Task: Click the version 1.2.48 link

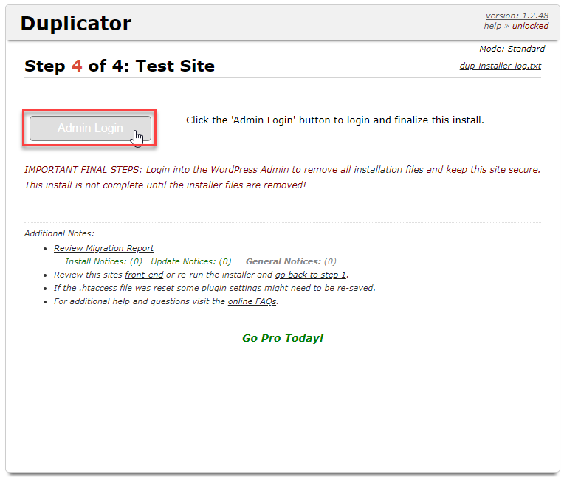Action: (517, 16)
